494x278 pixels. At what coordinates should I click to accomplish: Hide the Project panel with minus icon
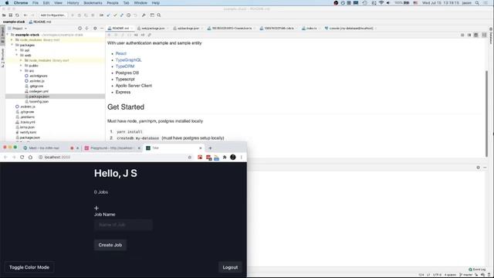[x=102, y=29]
